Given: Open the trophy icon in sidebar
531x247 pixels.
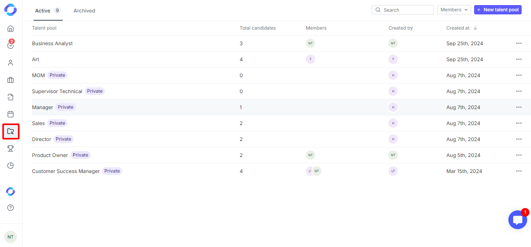Looking at the screenshot, I should pyautogui.click(x=11, y=148).
